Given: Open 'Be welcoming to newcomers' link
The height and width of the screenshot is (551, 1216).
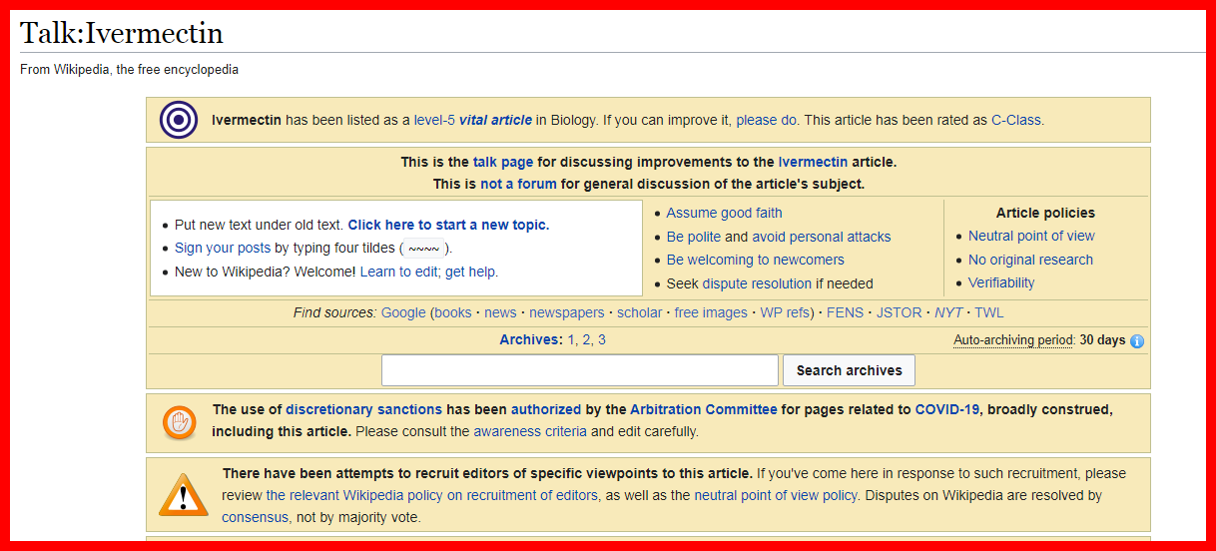Looking at the screenshot, I should 755,260.
